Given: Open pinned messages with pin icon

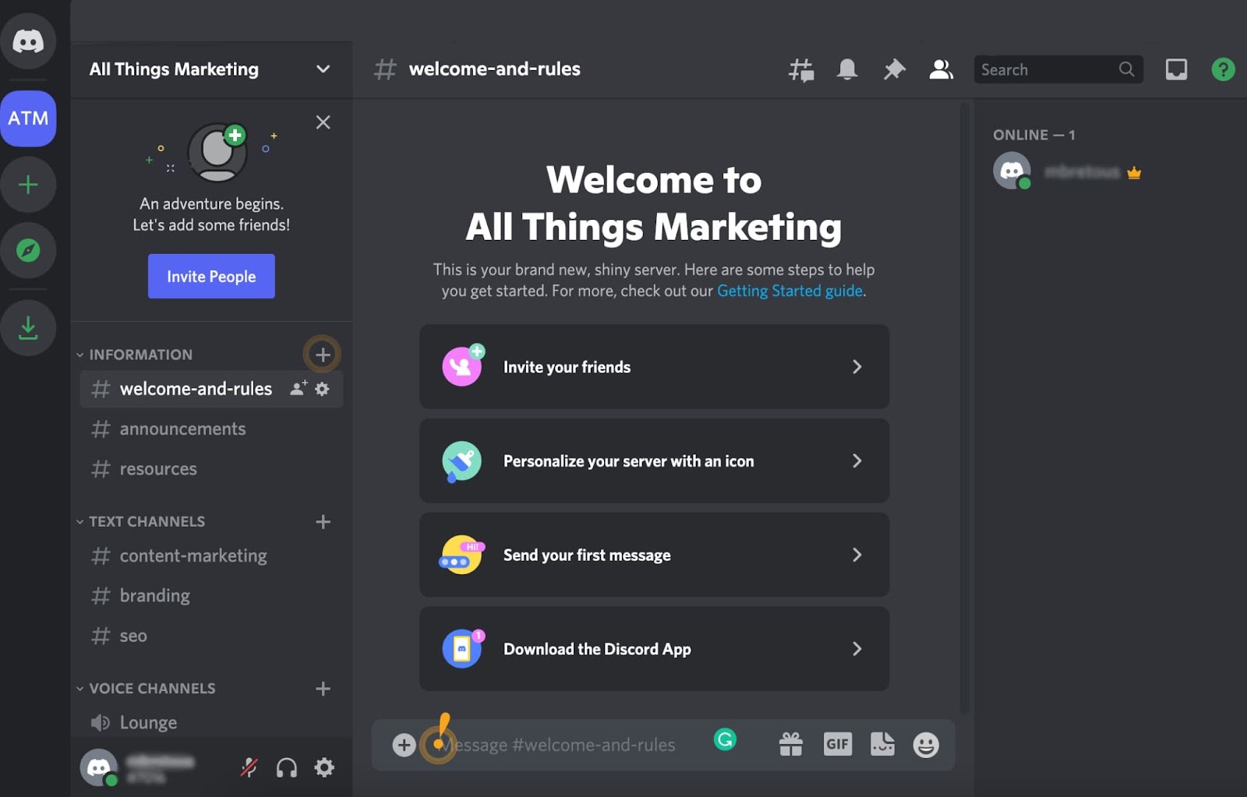Looking at the screenshot, I should click(x=894, y=70).
